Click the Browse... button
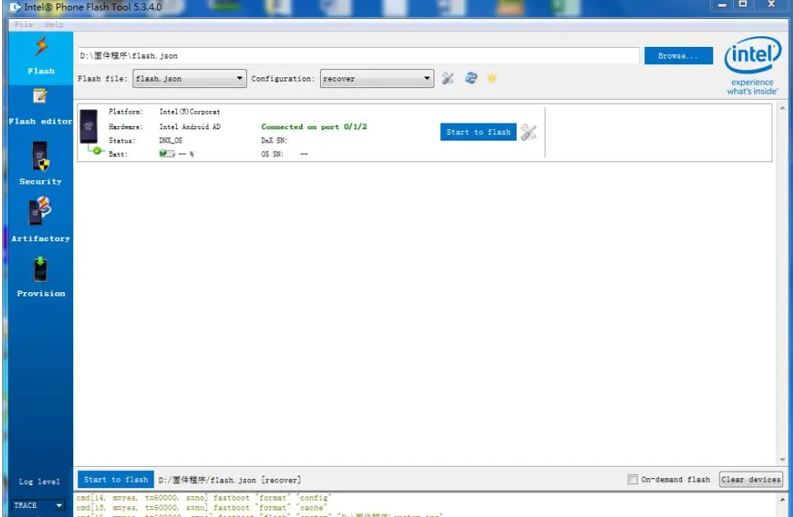Viewport: 793px width, 517px height. [678, 56]
